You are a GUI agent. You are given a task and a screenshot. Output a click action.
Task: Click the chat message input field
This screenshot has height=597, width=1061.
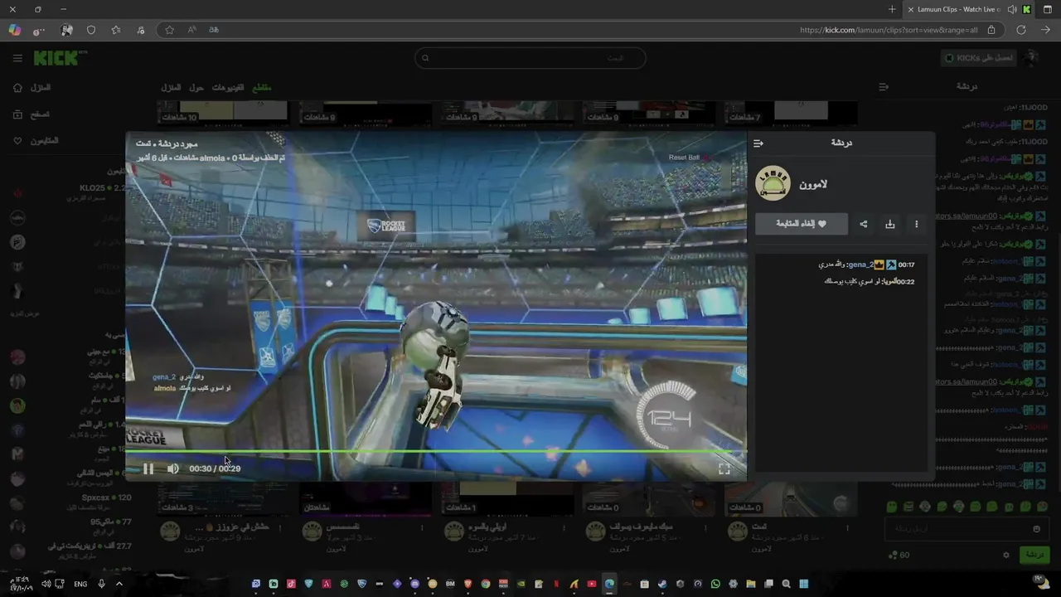pyautogui.click(x=966, y=529)
